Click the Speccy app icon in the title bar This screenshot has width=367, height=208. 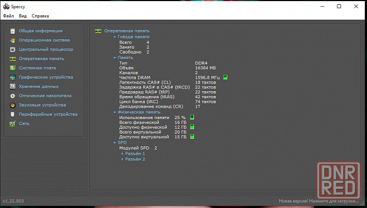click(6, 7)
